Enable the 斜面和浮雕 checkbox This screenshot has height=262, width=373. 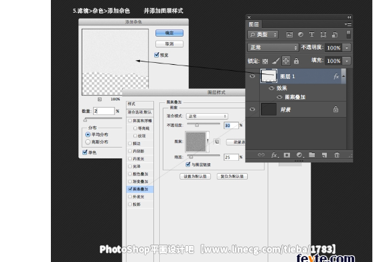(130, 121)
